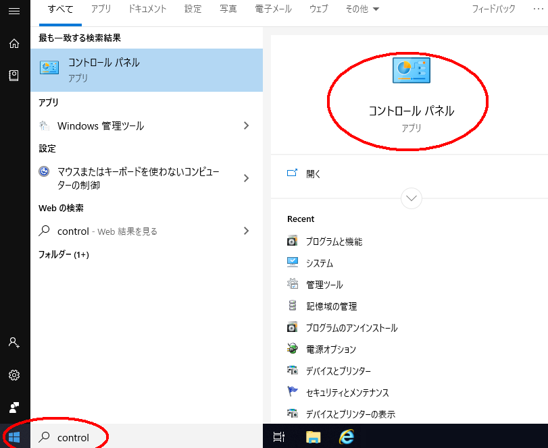Select the ドキュメント tab

[x=147, y=9]
